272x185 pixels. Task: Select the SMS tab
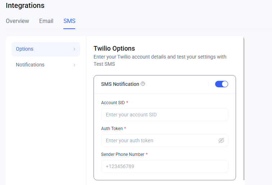coord(69,21)
